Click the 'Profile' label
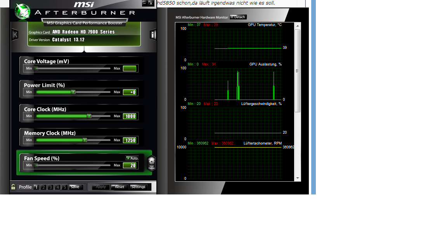Screen dimensions: 447x251 (x=25, y=187)
